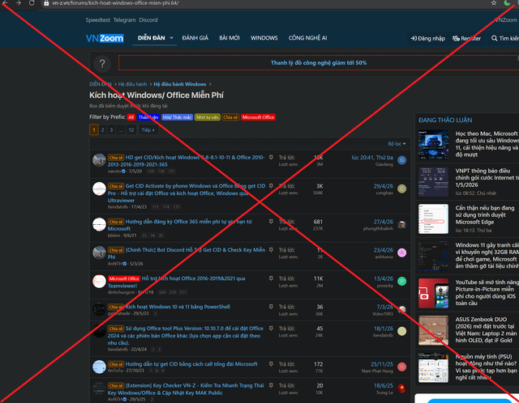Click the Tiếp next page button

148,129
